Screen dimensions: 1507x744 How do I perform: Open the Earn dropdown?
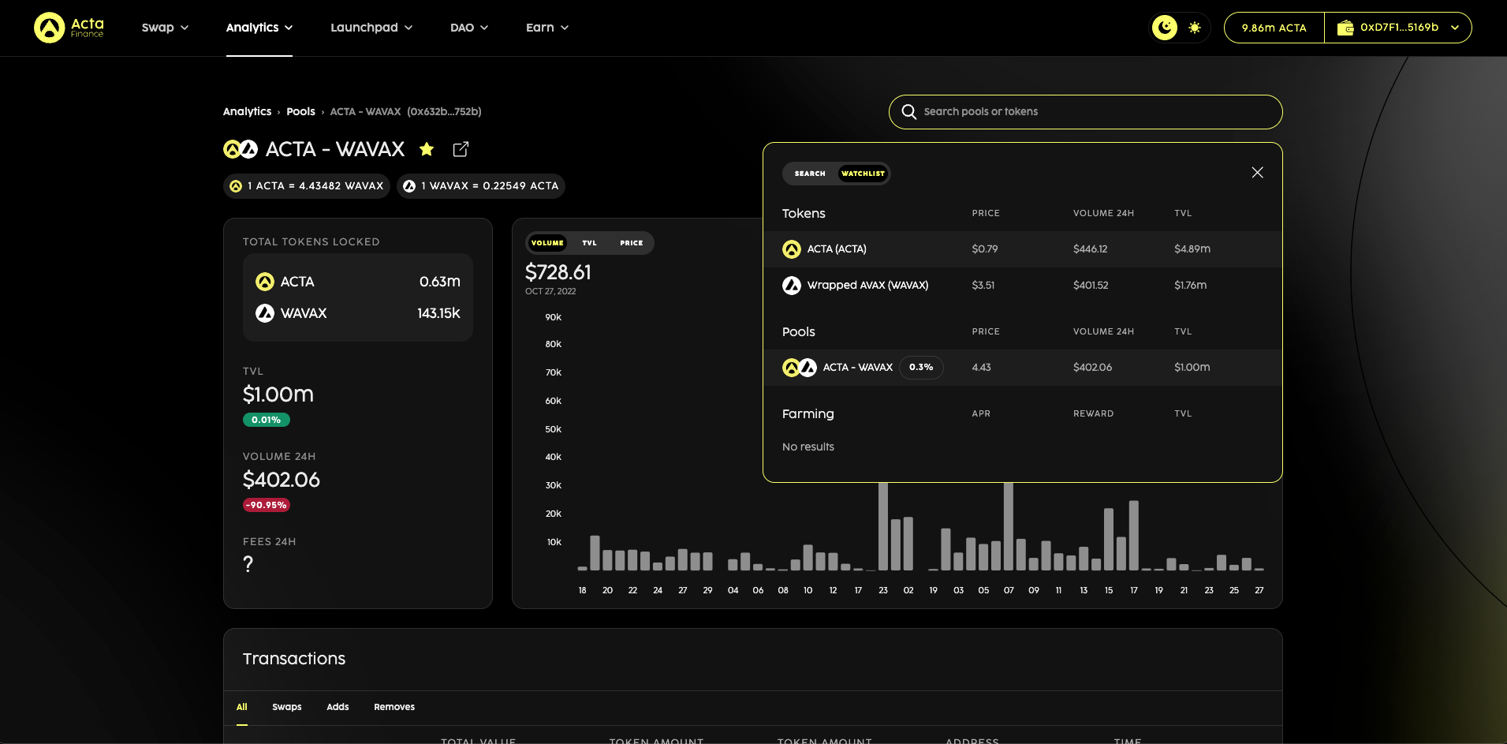point(547,28)
